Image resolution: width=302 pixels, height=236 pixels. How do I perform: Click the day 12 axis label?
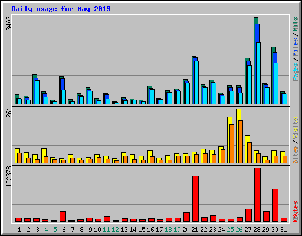tap(115, 230)
